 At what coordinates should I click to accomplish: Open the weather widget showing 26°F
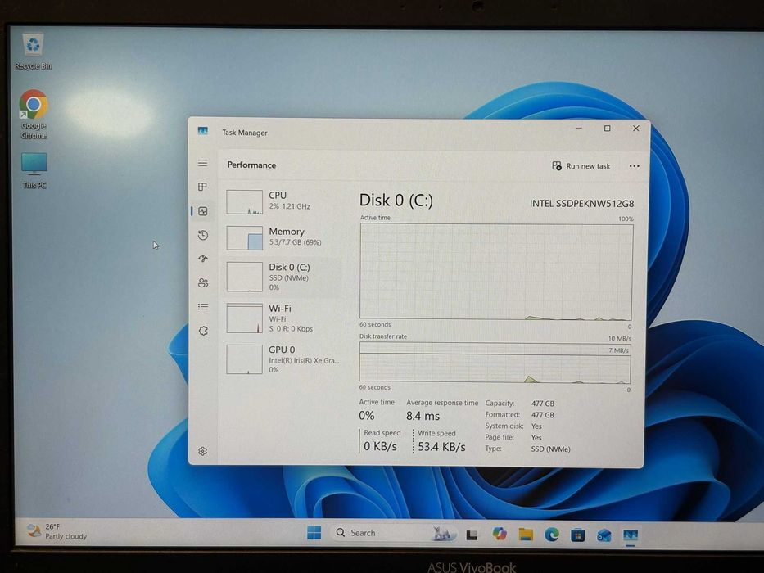pos(57,531)
